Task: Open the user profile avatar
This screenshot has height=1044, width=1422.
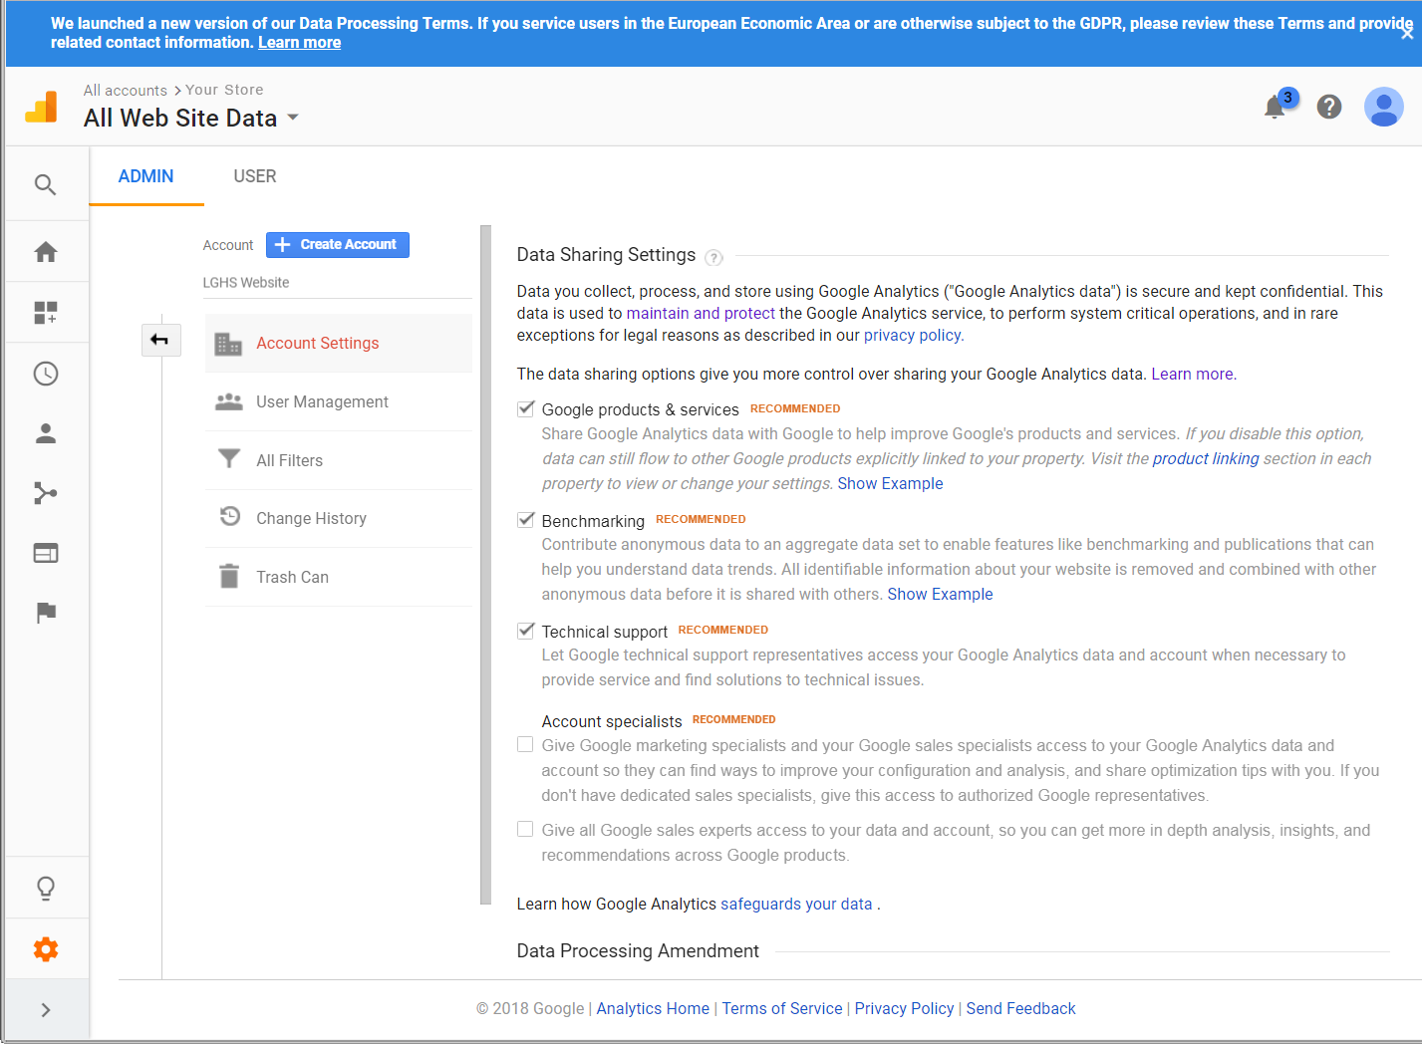Action: tap(1383, 107)
